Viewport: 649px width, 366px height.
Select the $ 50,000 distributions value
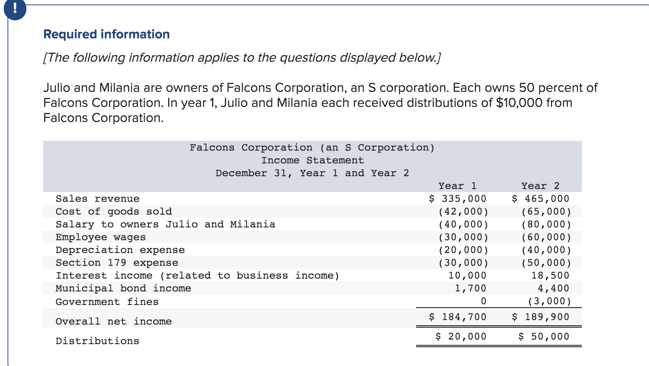click(x=544, y=337)
